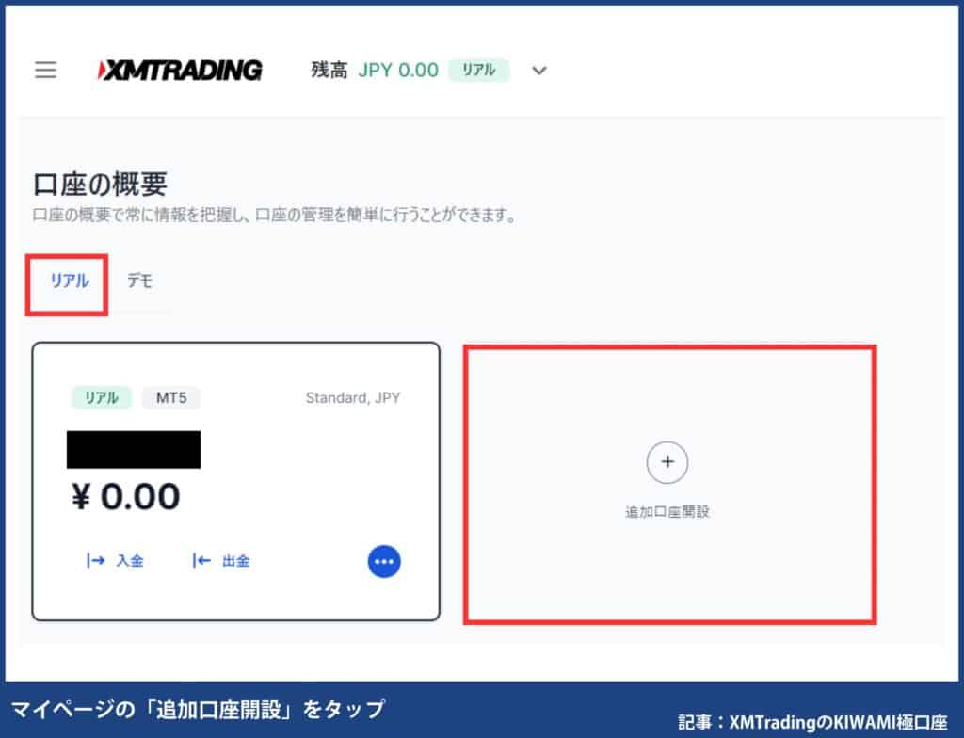Image resolution: width=964 pixels, height=738 pixels.
Task: Switch account view to デモ mode
Action: [x=141, y=280]
